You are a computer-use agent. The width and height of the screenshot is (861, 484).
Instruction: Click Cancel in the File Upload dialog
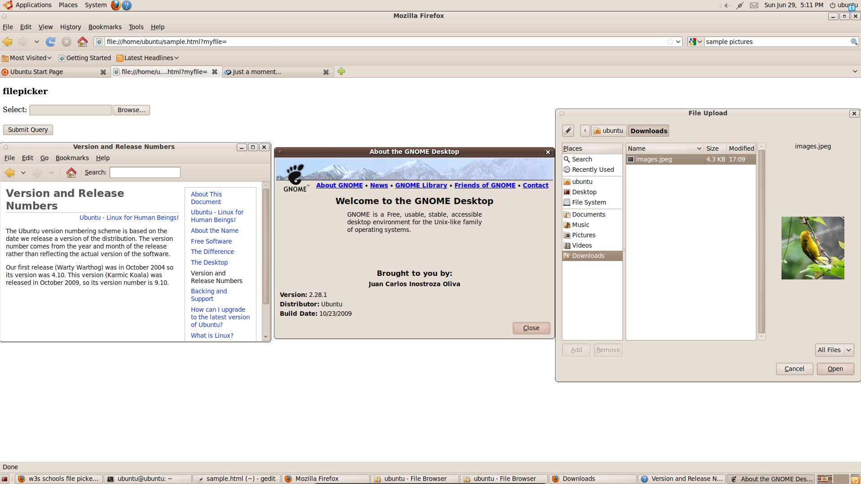pyautogui.click(x=794, y=369)
